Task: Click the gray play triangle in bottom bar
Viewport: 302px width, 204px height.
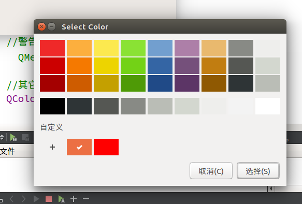Action: (x=36, y=199)
